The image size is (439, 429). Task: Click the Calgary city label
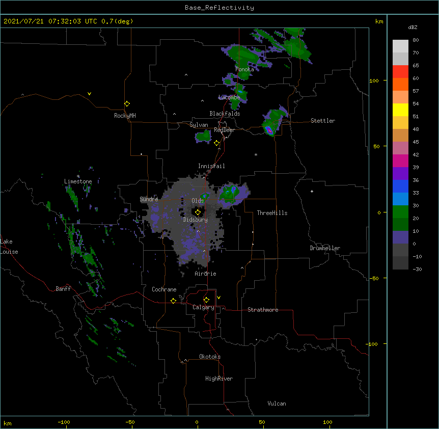coord(203,307)
